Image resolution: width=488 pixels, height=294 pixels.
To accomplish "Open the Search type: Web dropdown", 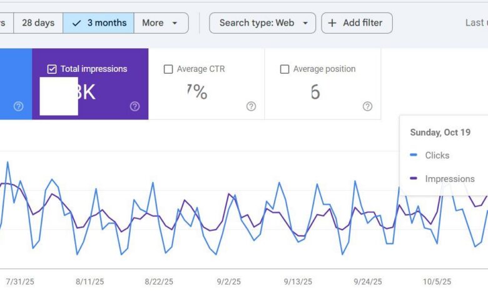I will click(x=262, y=23).
